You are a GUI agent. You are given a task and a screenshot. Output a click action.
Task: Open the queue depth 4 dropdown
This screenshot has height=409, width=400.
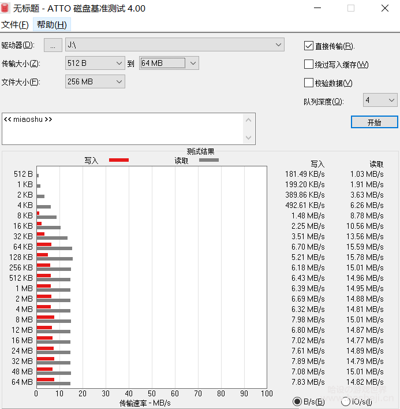(x=380, y=100)
